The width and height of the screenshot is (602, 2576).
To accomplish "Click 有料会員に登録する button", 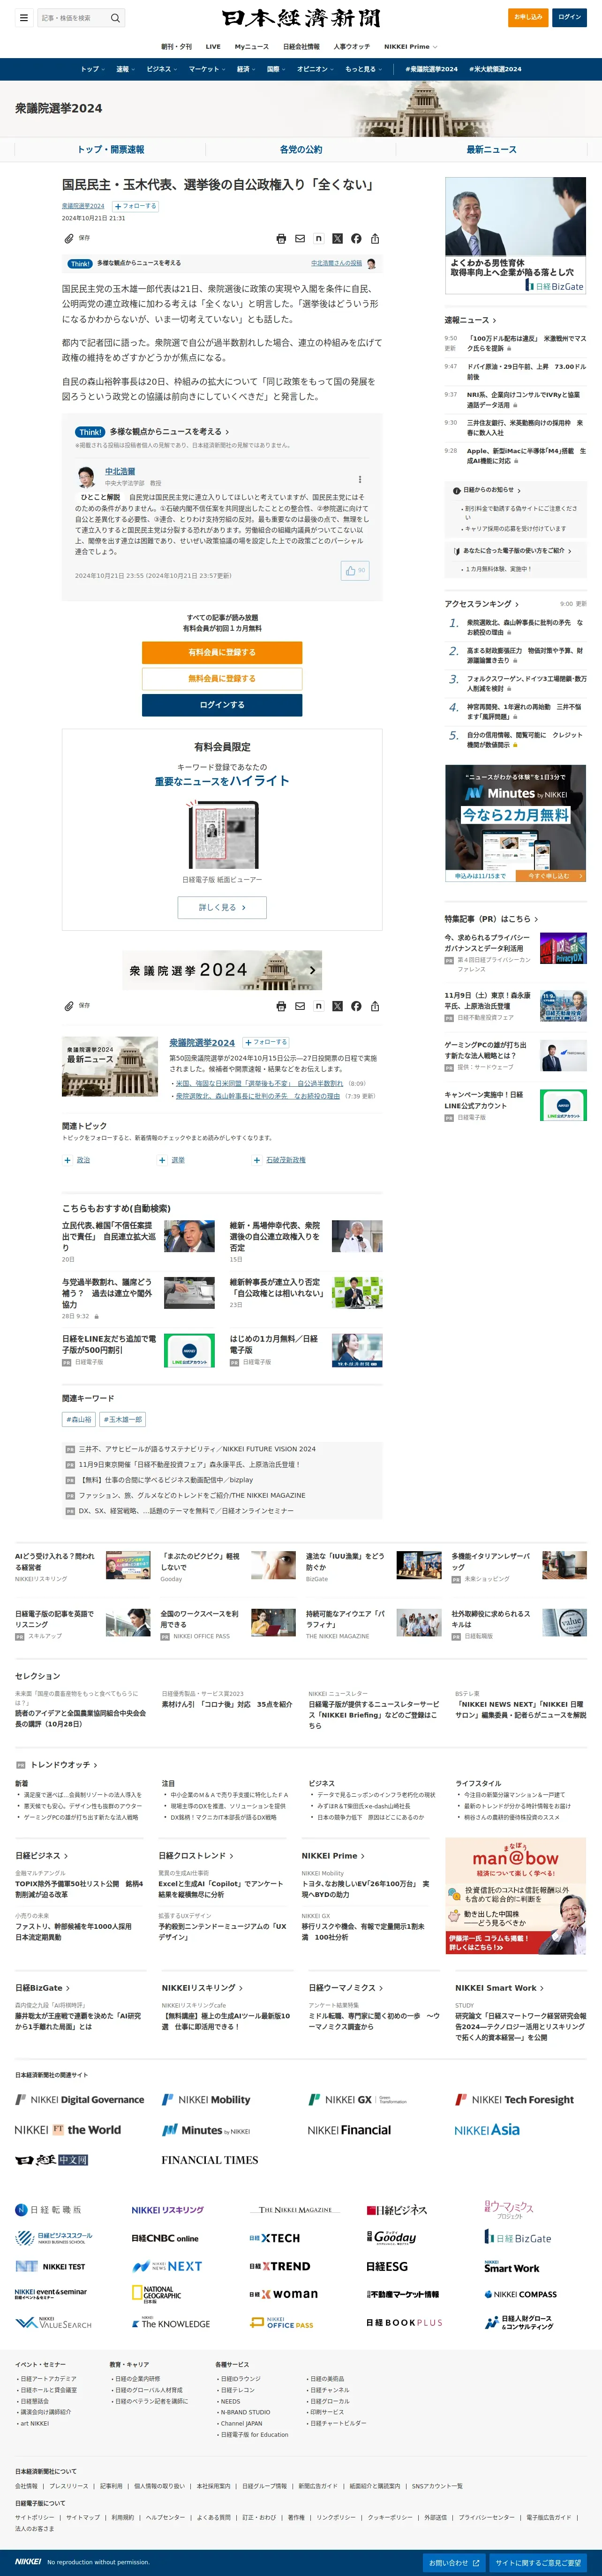I will point(222,652).
